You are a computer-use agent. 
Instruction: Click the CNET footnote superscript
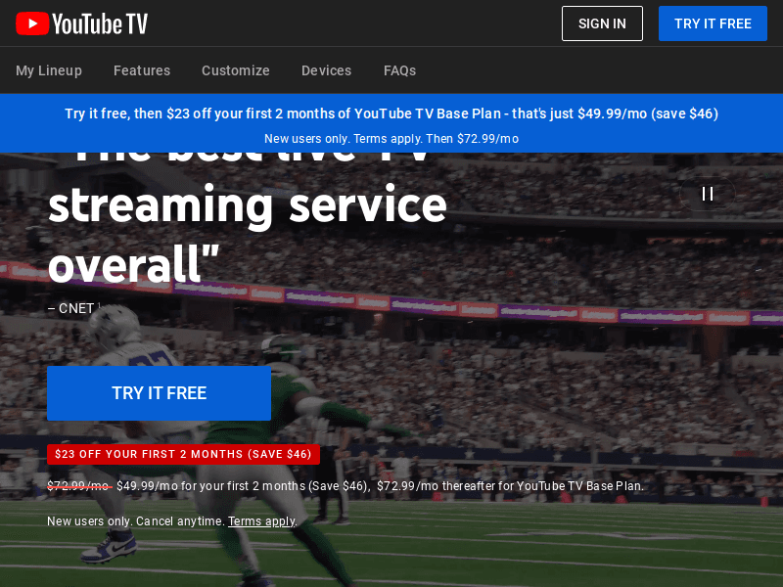[x=100, y=305]
